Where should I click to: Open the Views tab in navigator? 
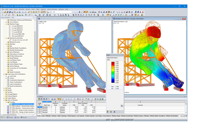pos(17,118)
